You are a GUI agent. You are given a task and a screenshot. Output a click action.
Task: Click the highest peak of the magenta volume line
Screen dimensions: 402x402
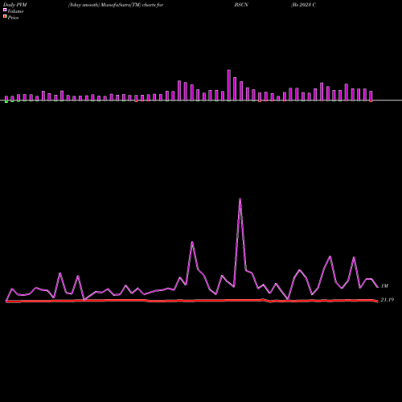(x=240, y=199)
